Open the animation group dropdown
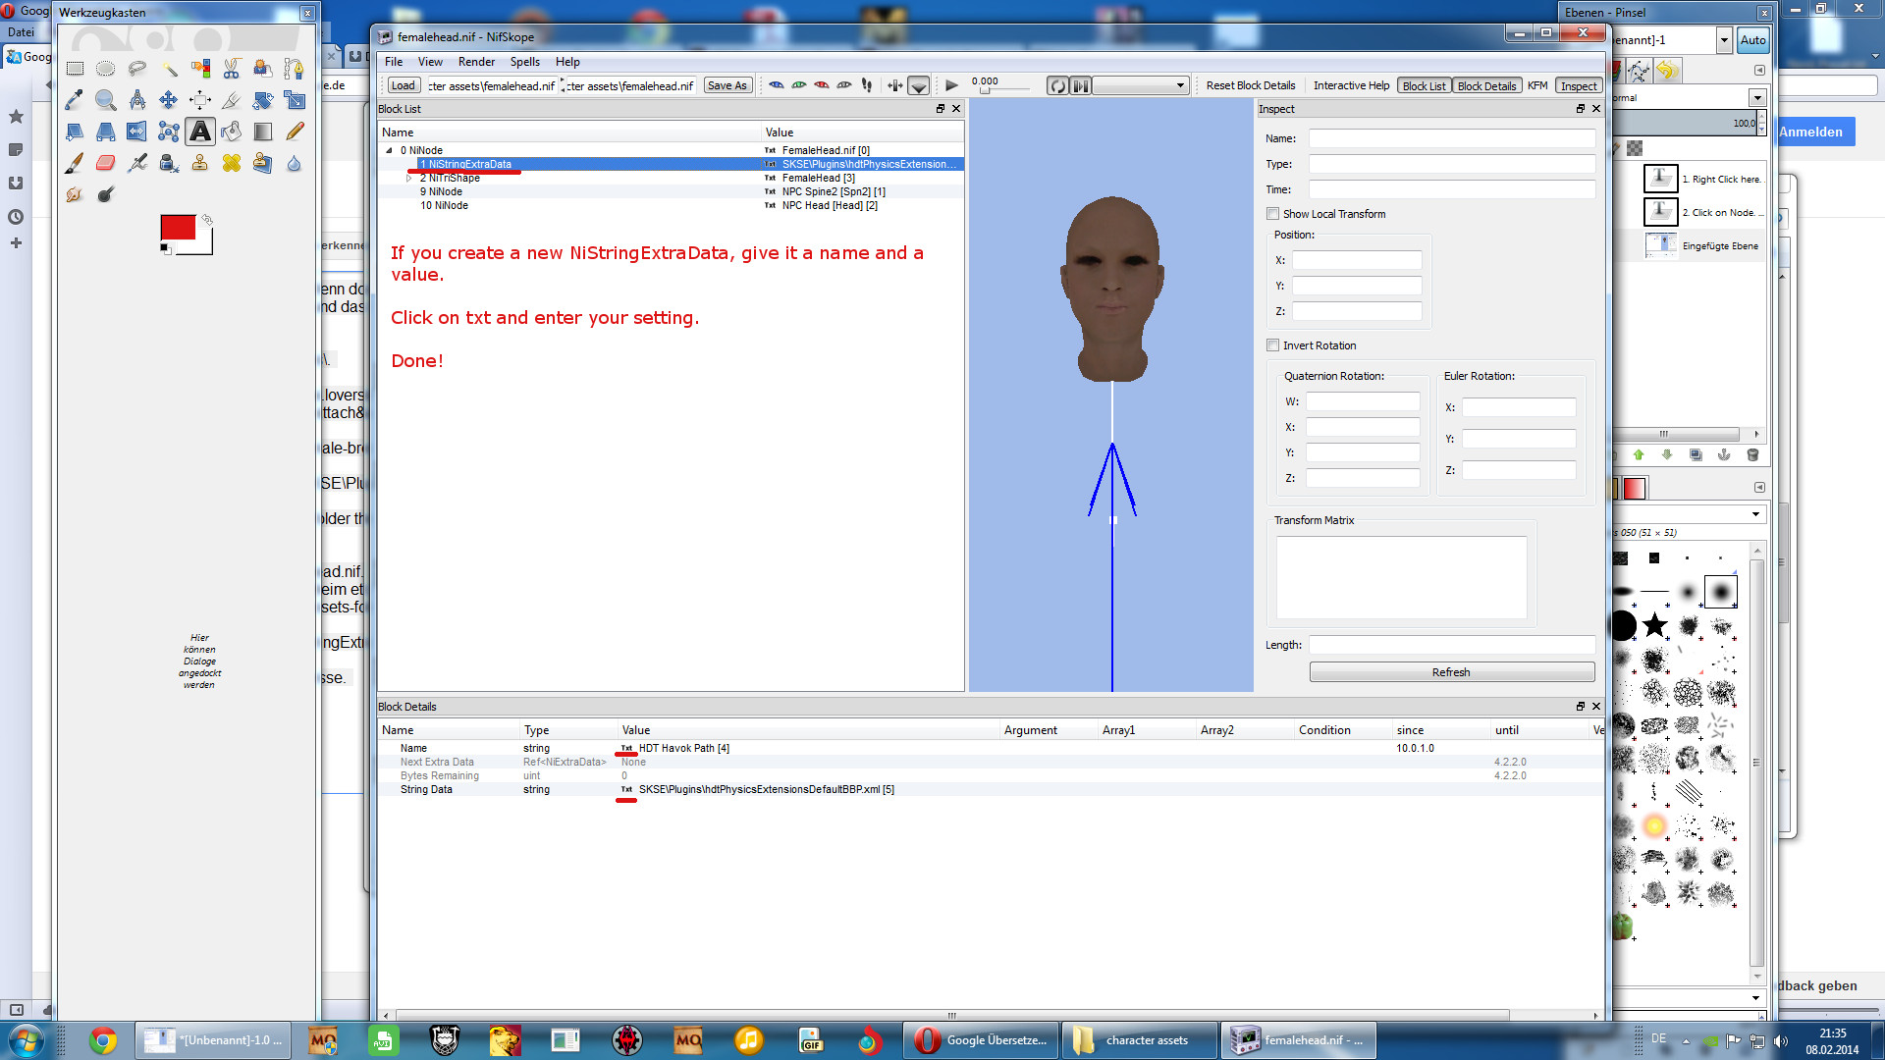 pyautogui.click(x=1141, y=85)
